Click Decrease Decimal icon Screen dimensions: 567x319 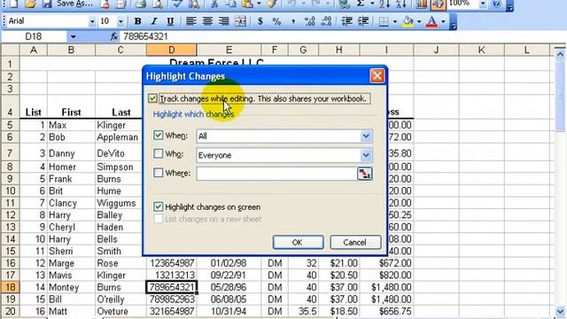point(326,21)
